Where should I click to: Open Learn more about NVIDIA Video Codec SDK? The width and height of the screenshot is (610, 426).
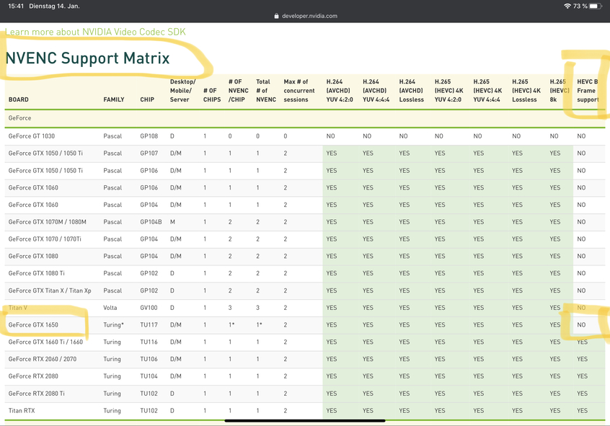tap(95, 32)
